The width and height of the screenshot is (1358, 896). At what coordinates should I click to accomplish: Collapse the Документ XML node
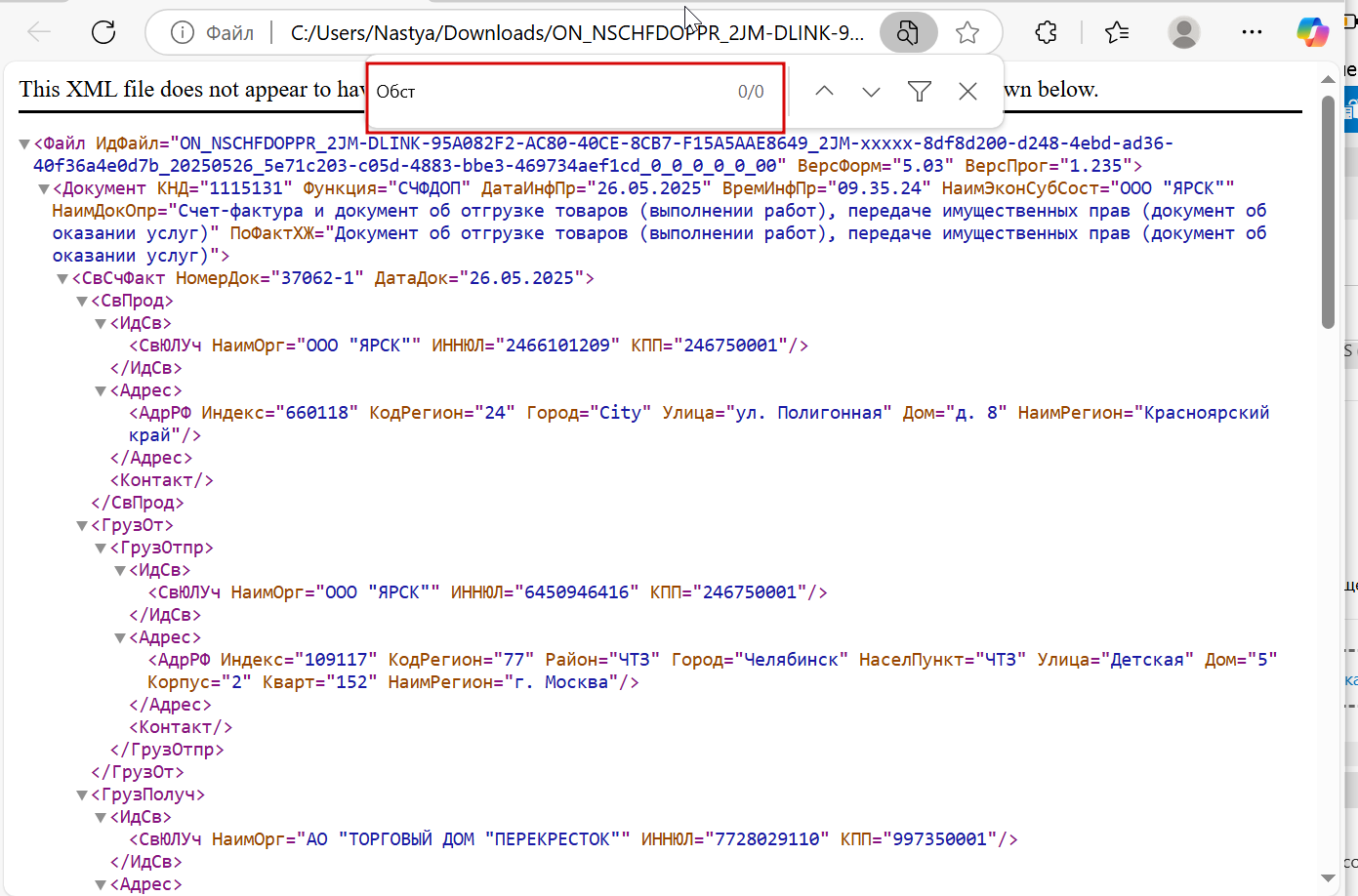pyautogui.click(x=44, y=189)
